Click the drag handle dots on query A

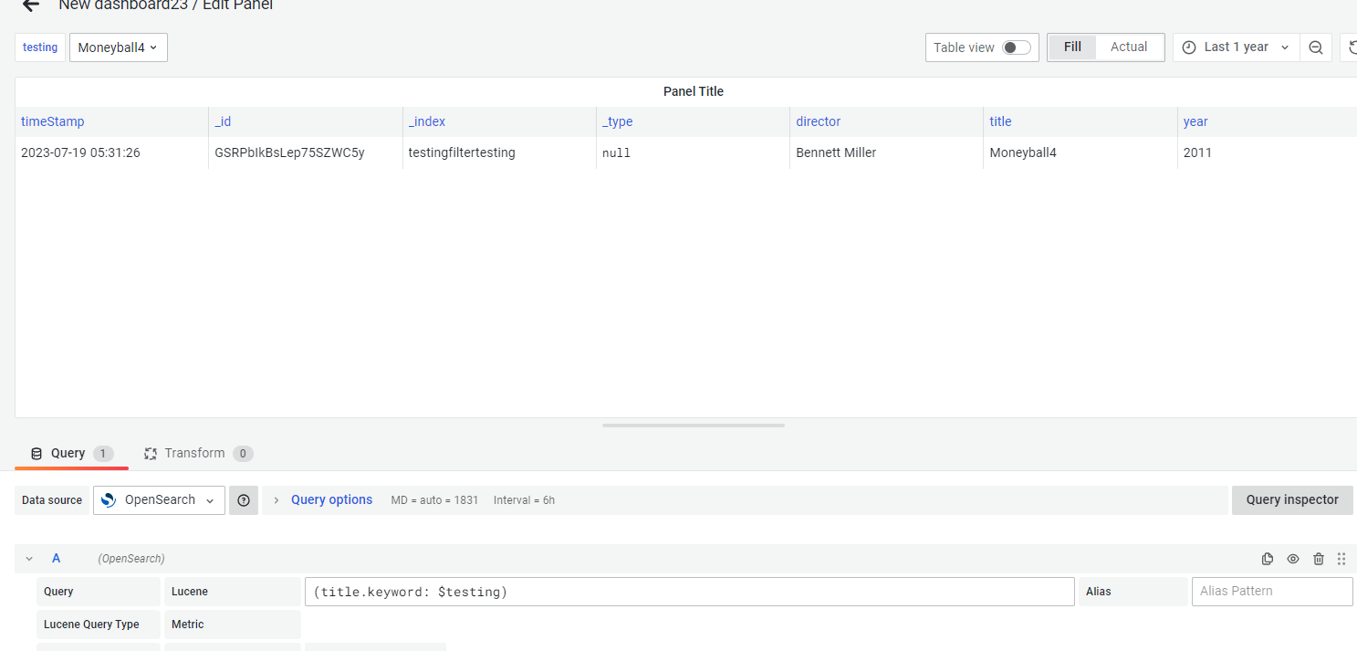coord(1341,558)
